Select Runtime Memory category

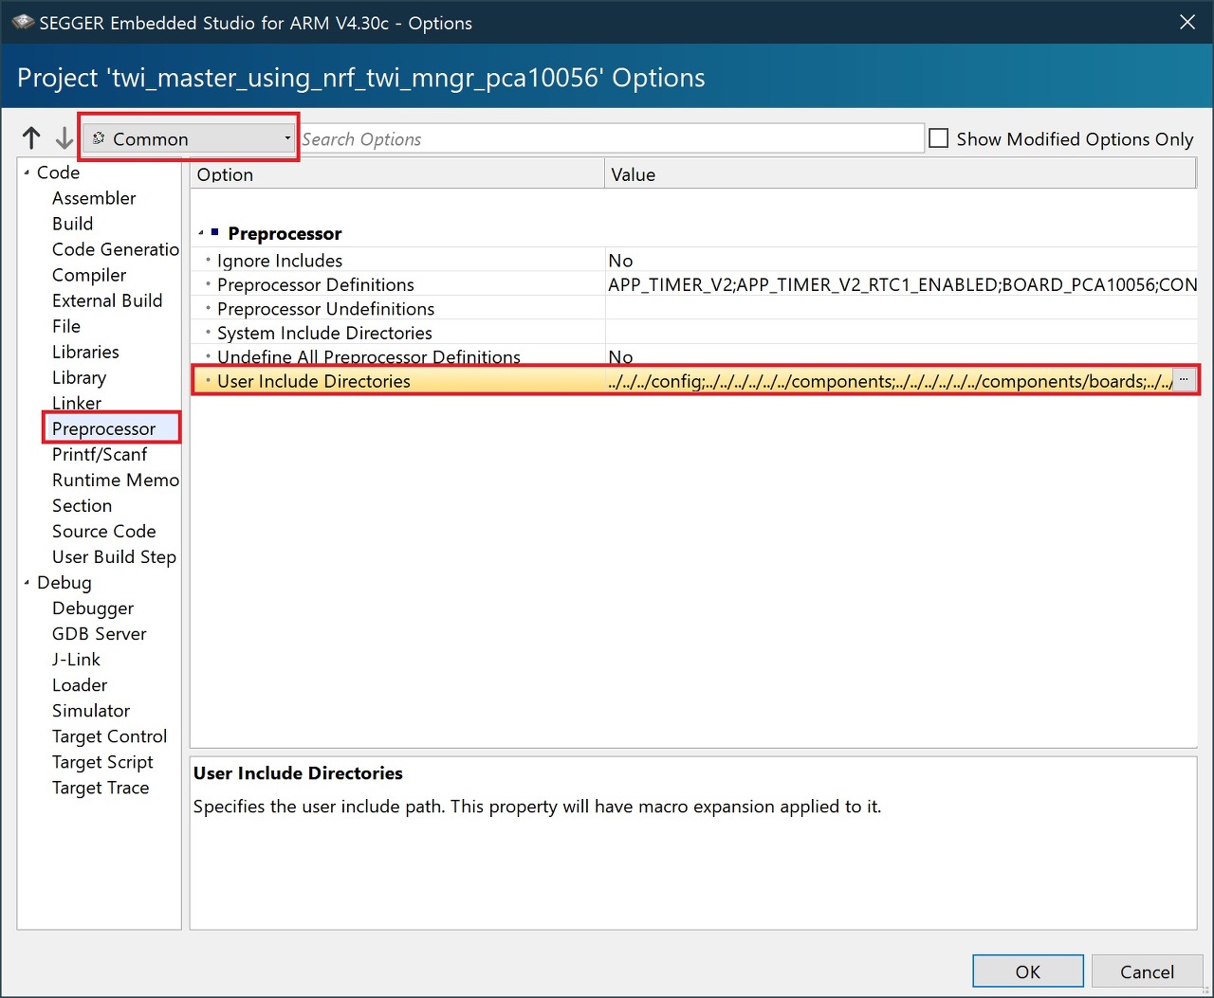click(x=116, y=480)
